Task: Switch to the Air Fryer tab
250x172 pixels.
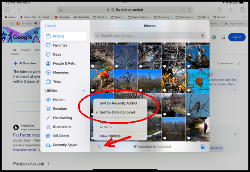Action: point(24,24)
